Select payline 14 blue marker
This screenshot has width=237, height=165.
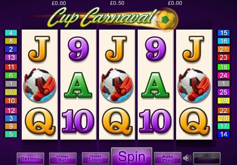[224, 134]
